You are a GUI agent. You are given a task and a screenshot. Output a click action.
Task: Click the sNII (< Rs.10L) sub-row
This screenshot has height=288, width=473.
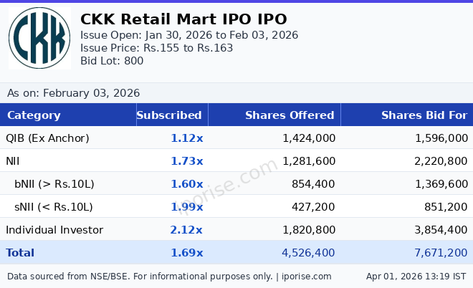pos(54,207)
